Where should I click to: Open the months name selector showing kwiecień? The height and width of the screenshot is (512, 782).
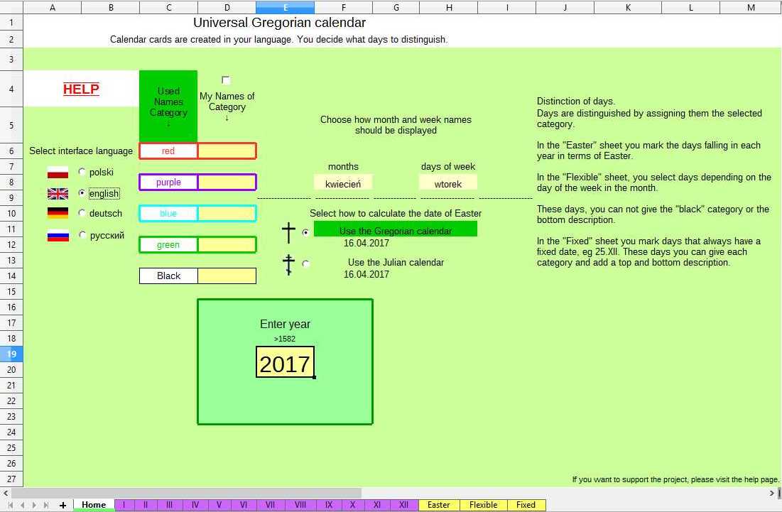coord(343,183)
